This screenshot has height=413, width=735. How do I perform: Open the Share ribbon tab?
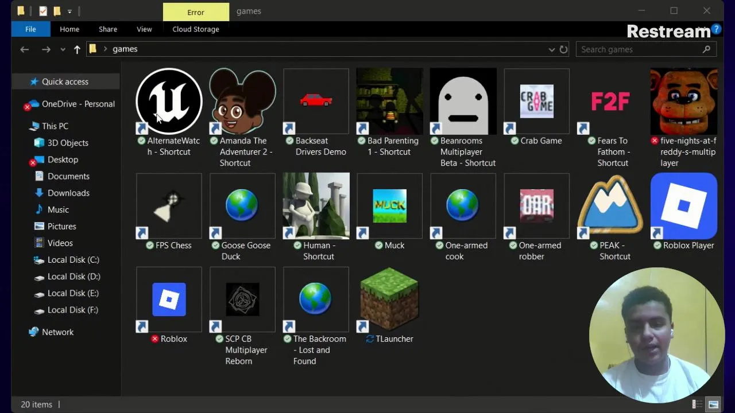point(108,29)
